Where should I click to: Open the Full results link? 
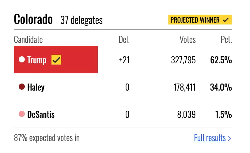[x=210, y=138]
